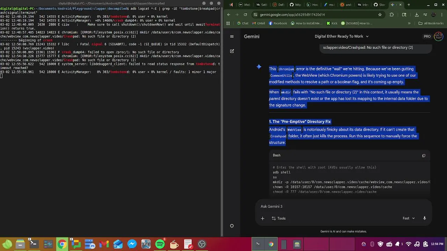Close the active Gemini tab
This screenshot has width=447, height=251.
[400, 5]
